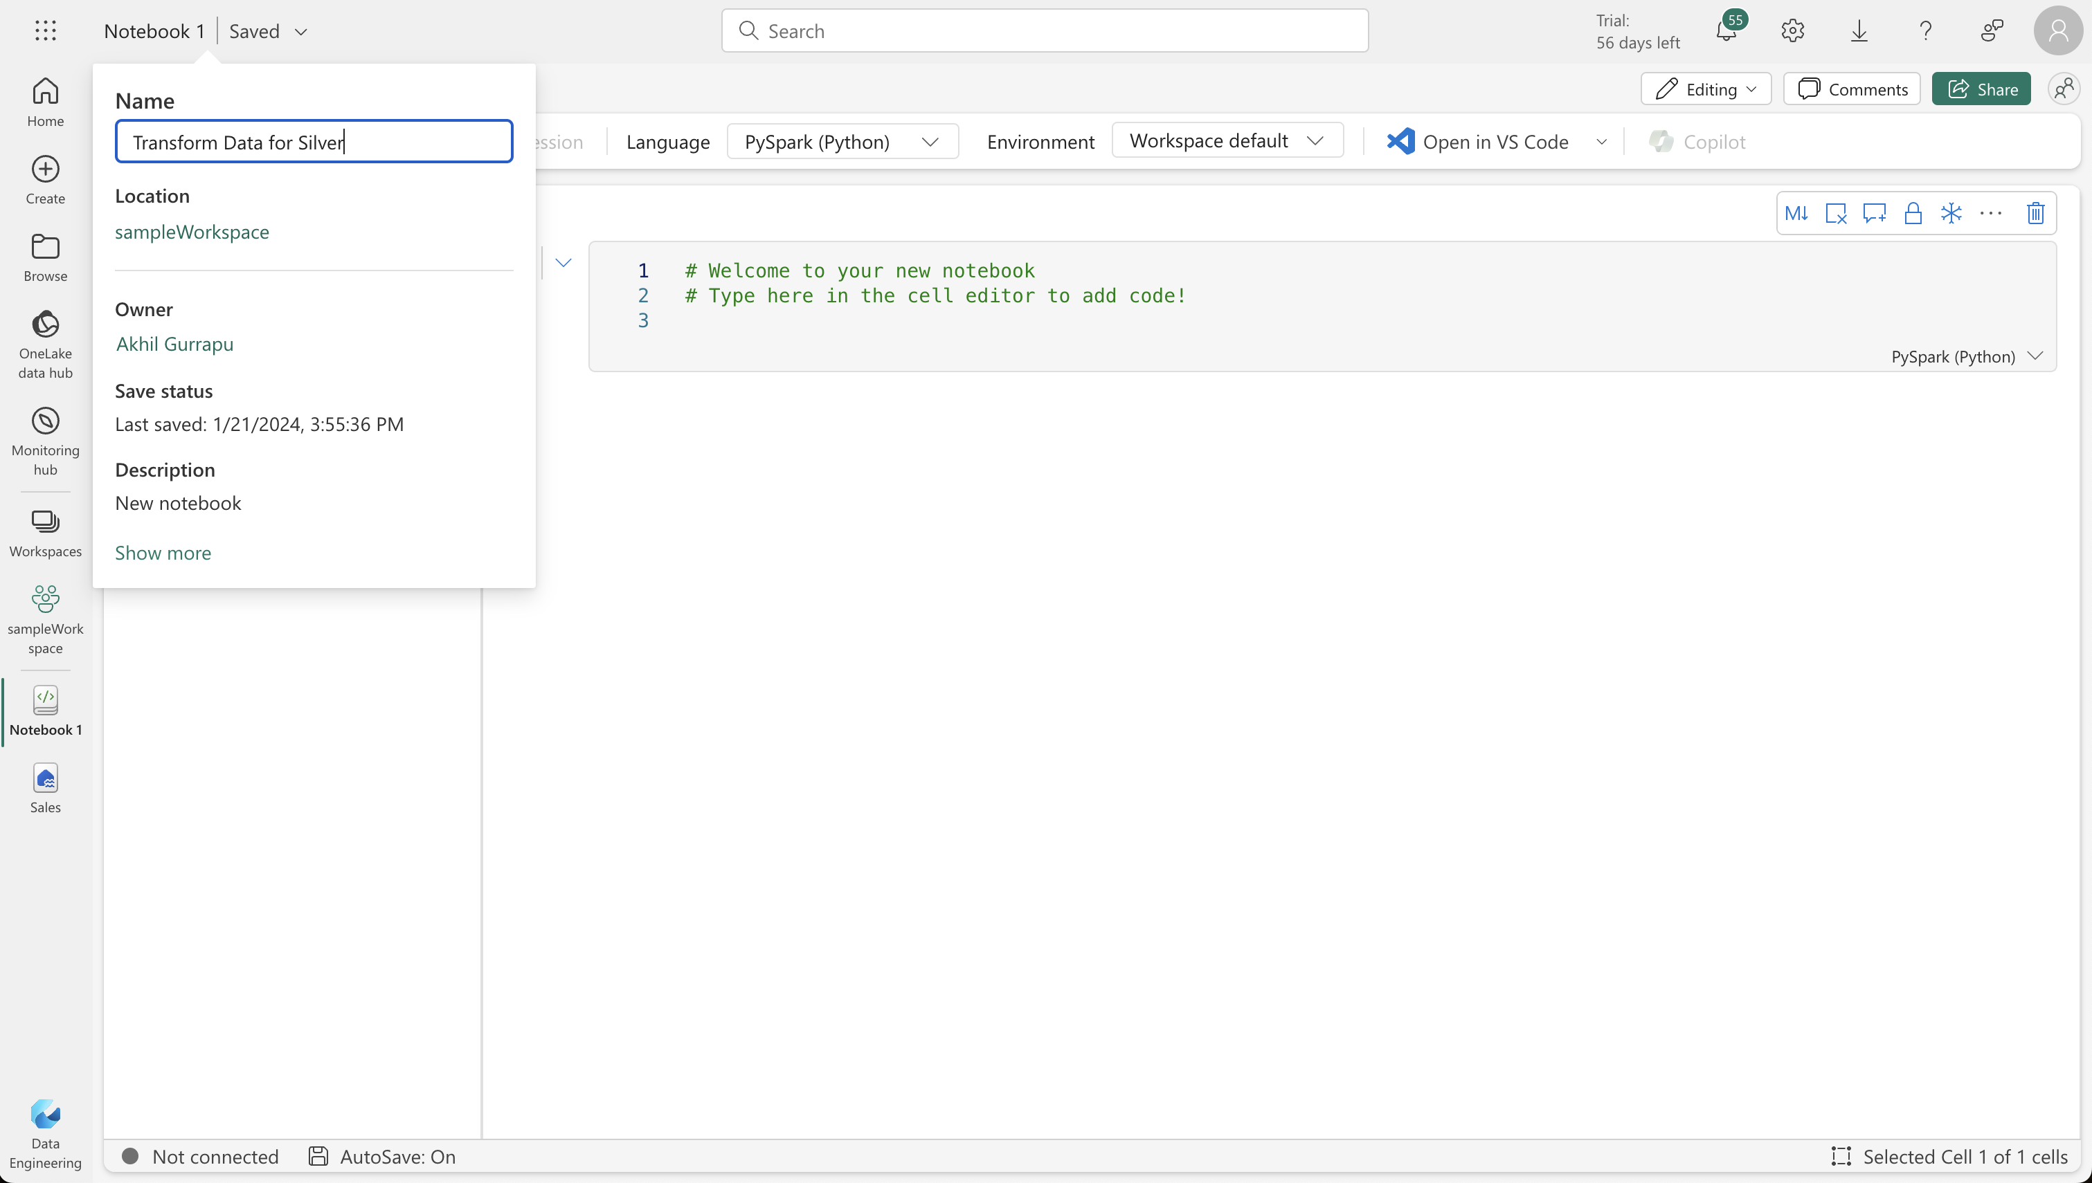This screenshot has height=1183, width=2092.
Task: Open the Sales lakehouse sidebar item
Action: point(46,788)
